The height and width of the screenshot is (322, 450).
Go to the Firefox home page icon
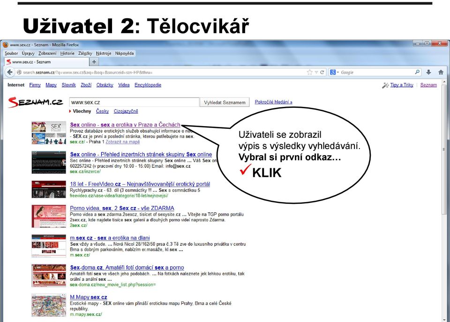[441, 72]
